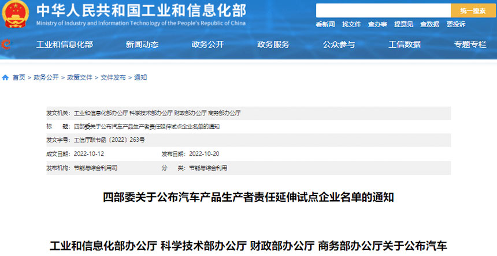497x256 pixels.
Task: Open the 找文件 quick link
Action: 351,24
